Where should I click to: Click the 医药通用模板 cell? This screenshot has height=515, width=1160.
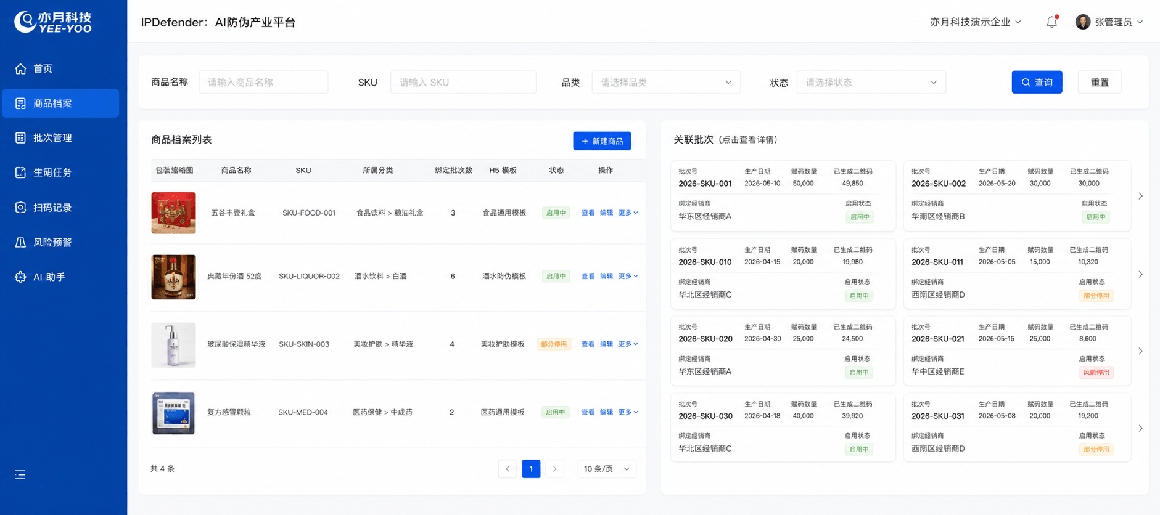tap(503, 412)
